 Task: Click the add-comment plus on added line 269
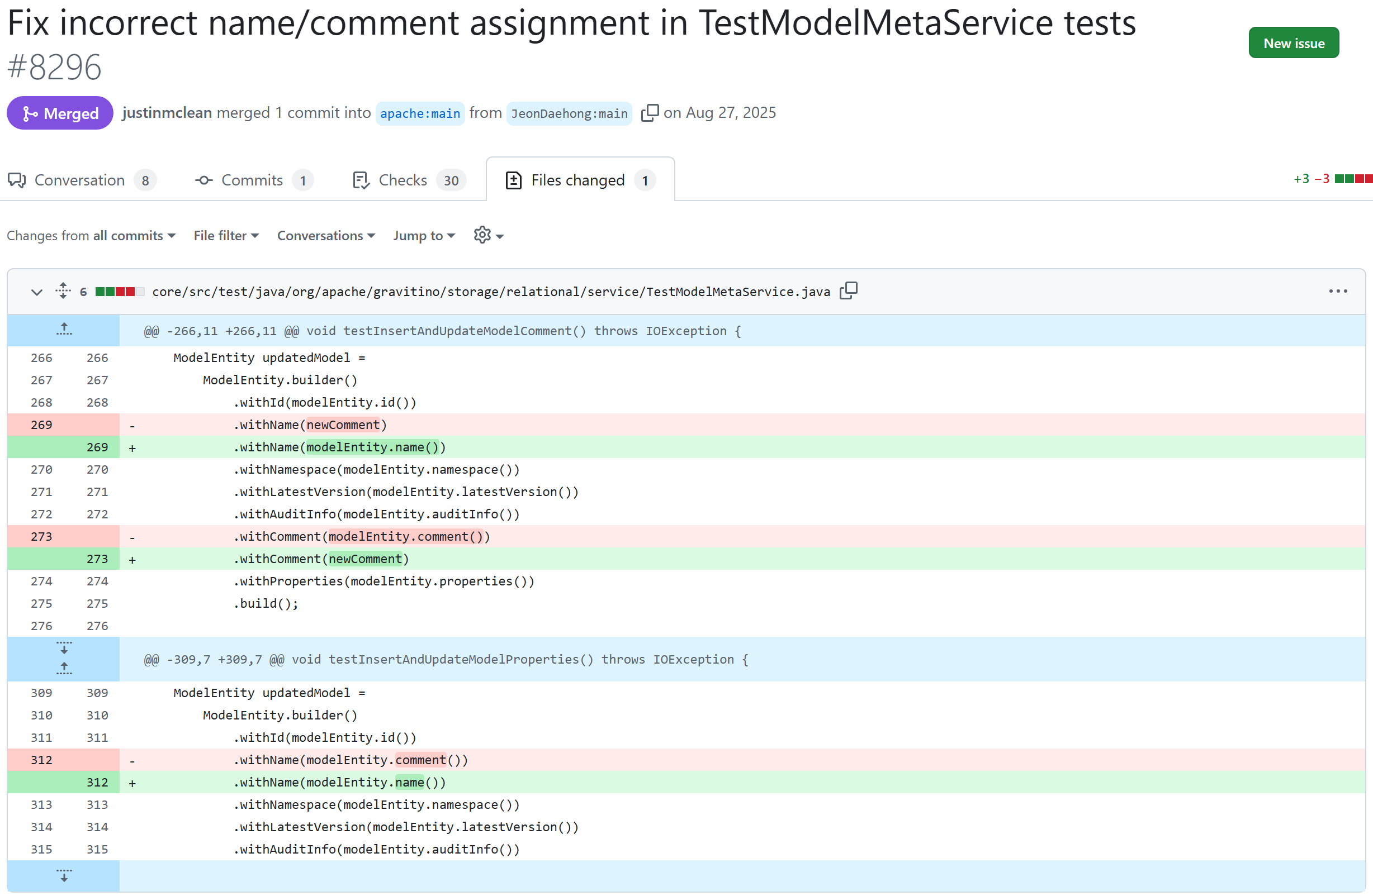click(x=132, y=448)
